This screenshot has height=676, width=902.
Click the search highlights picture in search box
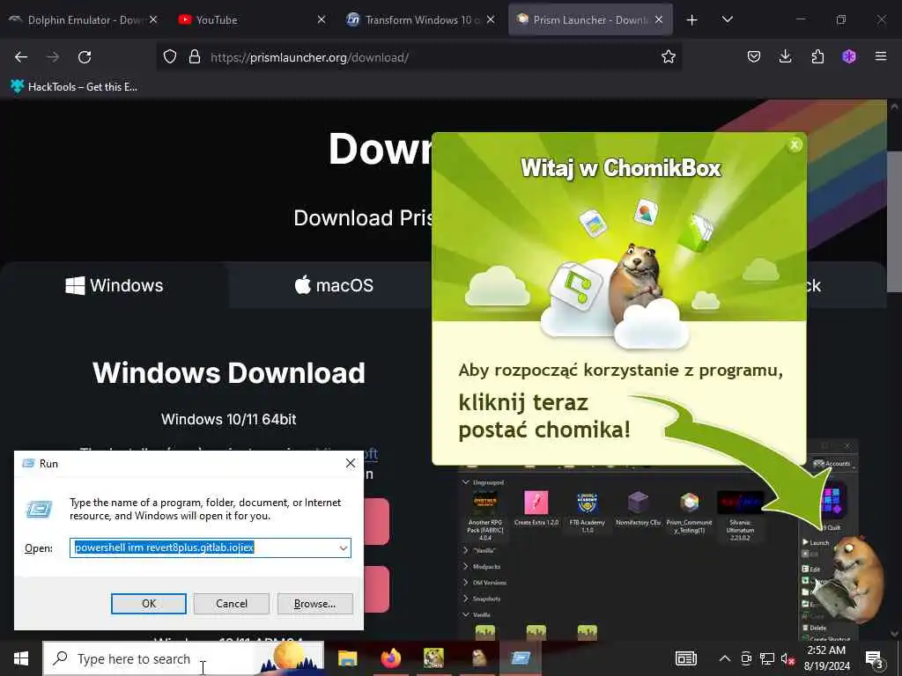(x=291, y=658)
